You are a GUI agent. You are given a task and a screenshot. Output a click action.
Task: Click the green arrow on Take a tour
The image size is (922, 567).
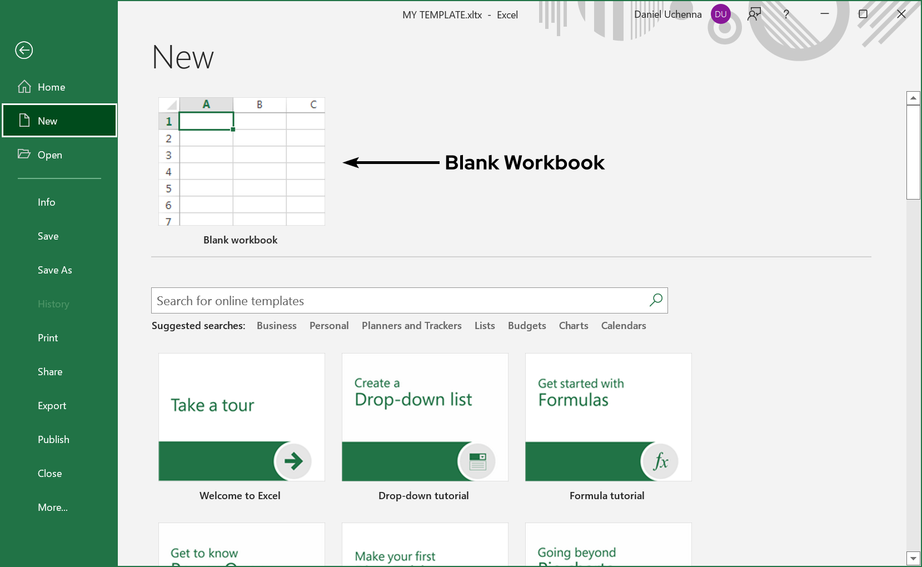coord(293,461)
